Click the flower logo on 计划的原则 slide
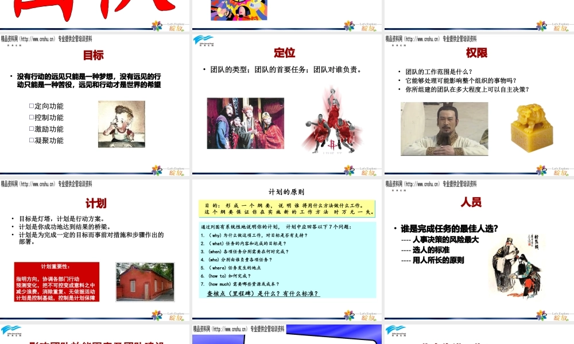 click(x=349, y=315)
